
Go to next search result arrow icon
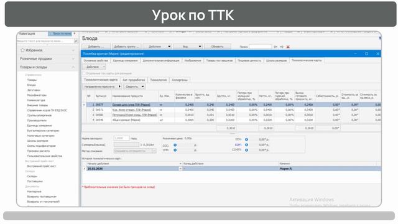click(x=282, y=47)
